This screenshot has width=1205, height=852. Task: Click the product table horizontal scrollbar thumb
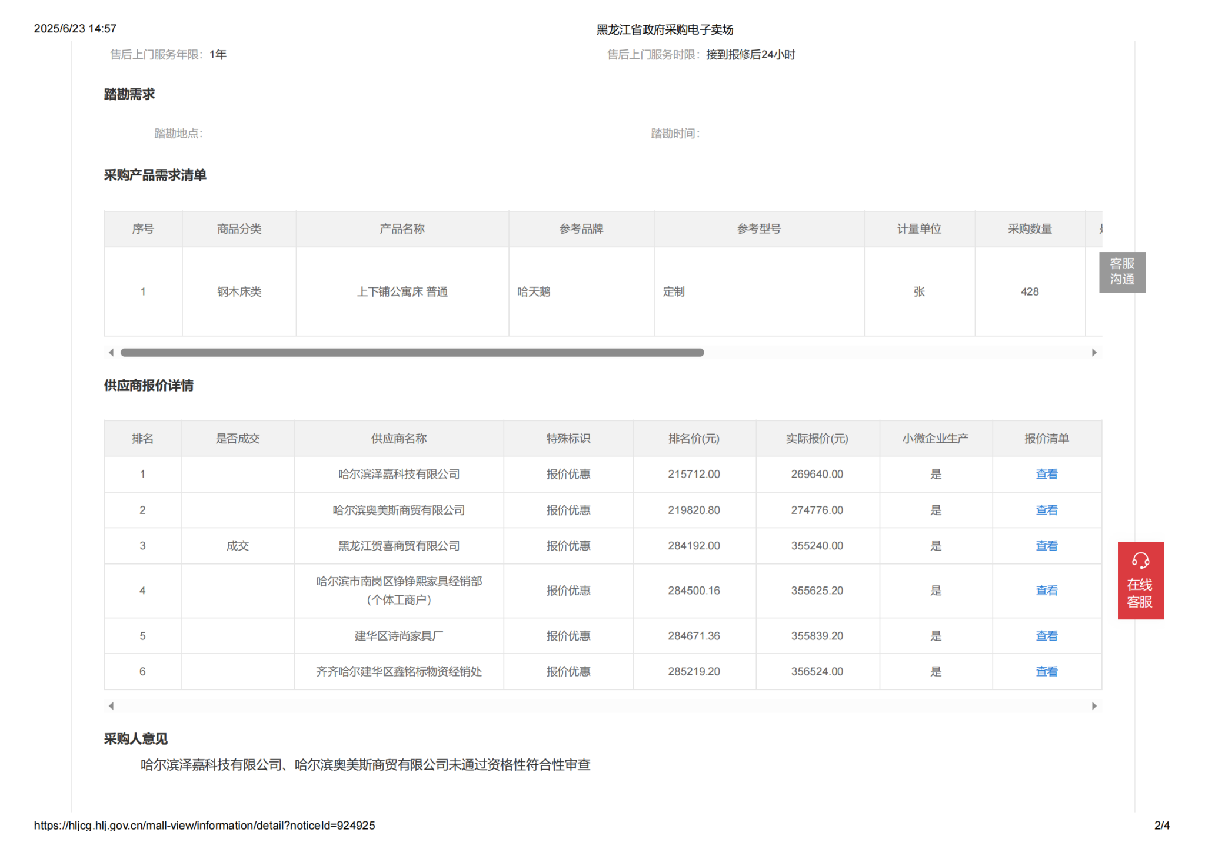tap(412, 353)
